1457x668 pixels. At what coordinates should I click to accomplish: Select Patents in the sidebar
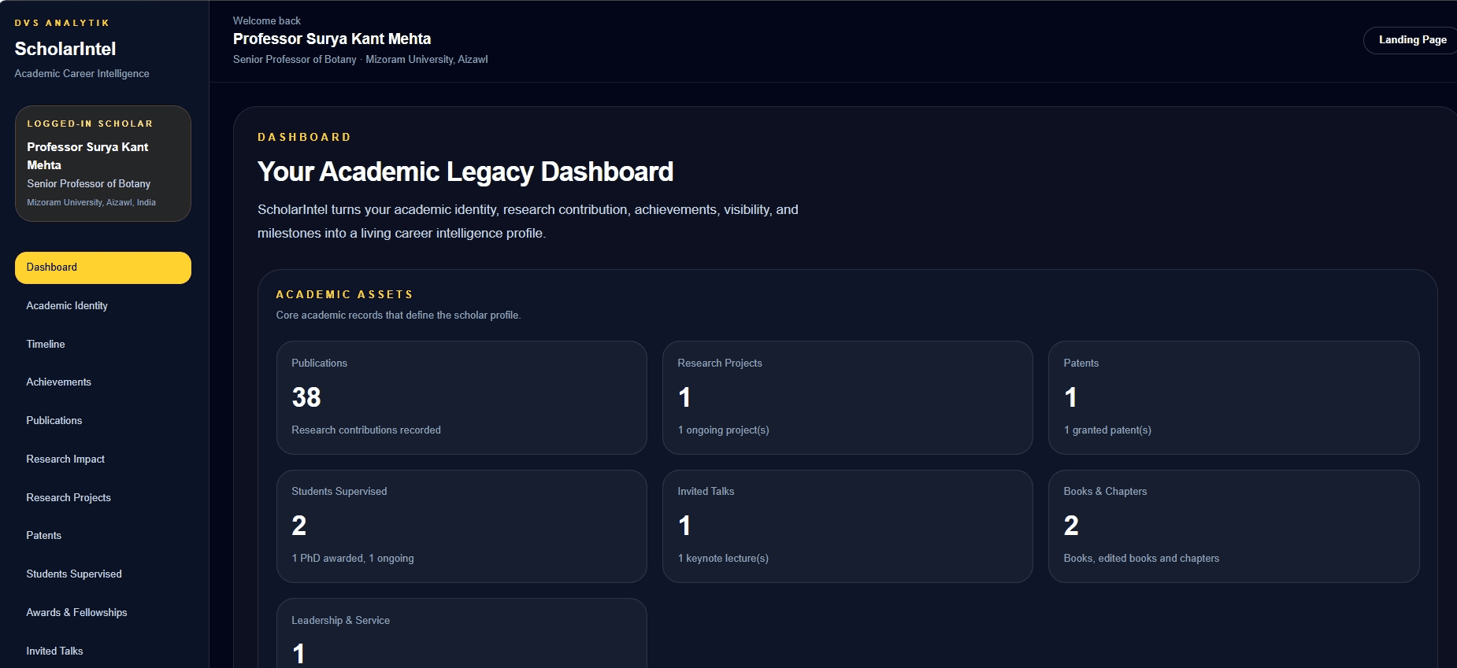coord(102,536)
